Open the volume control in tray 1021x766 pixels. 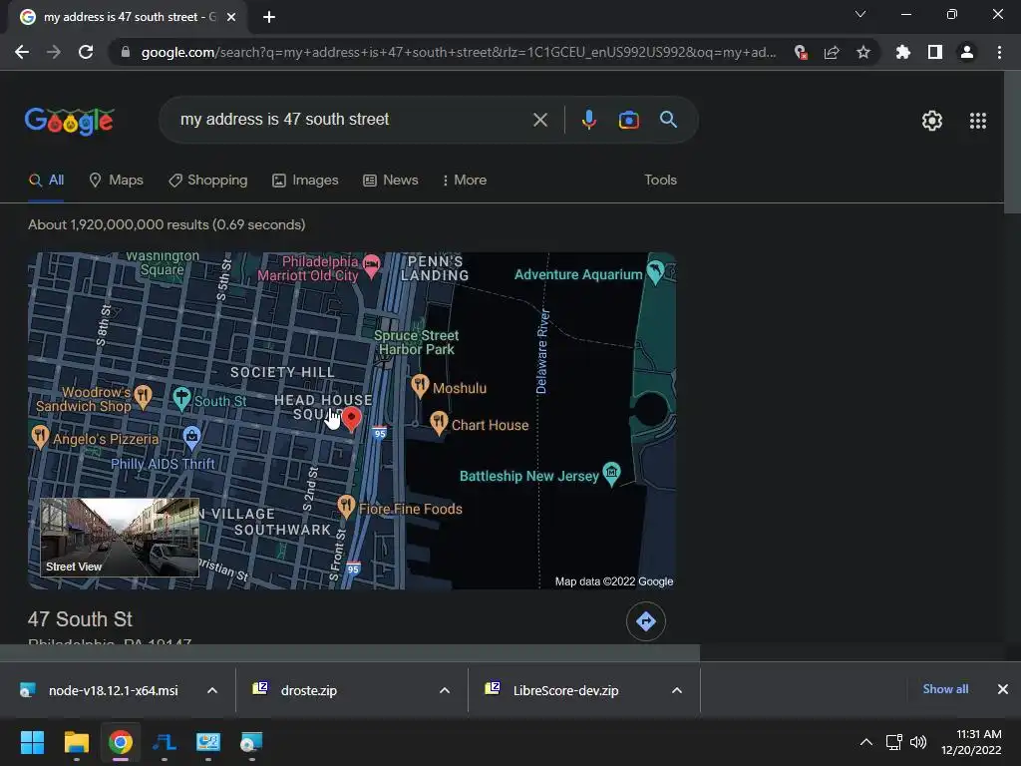pyautogui.click(x=918, y=742)
